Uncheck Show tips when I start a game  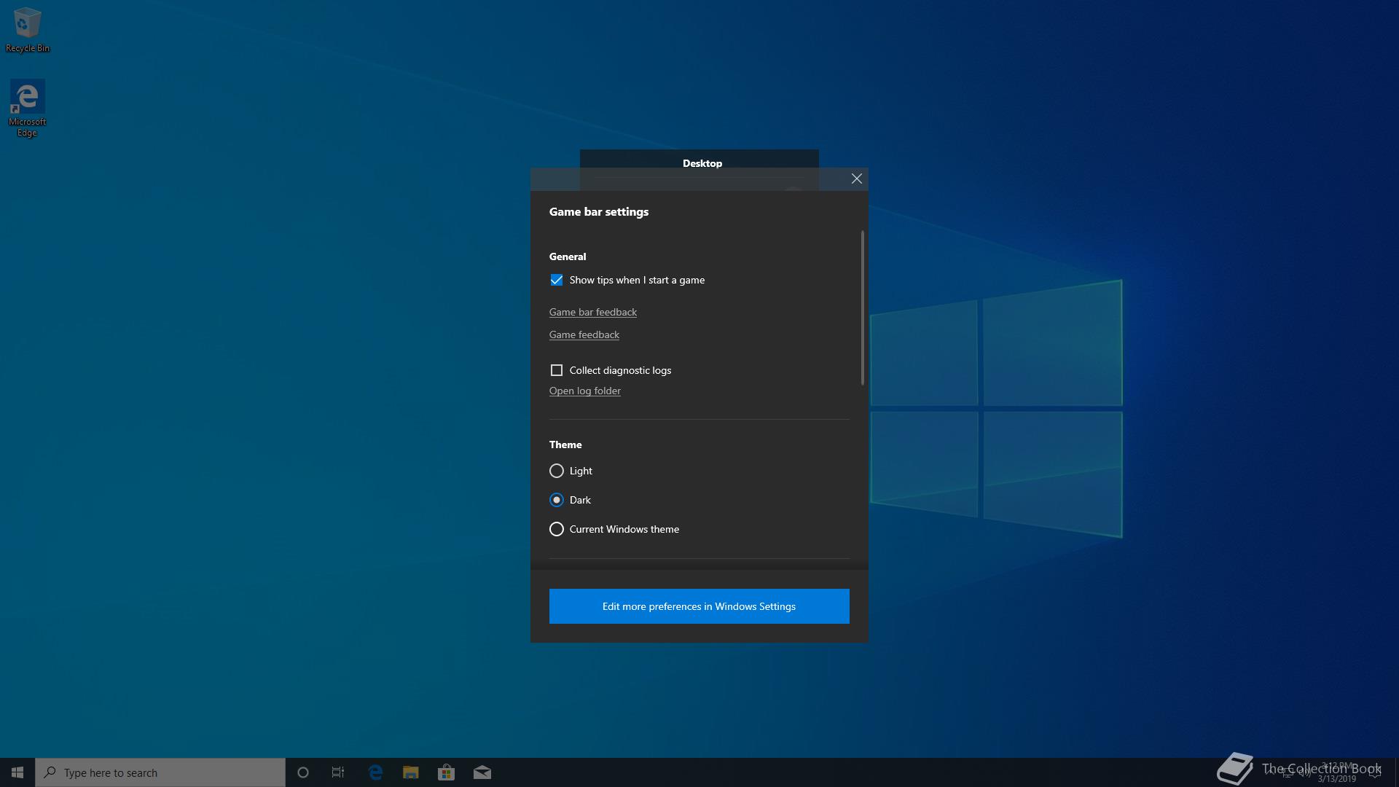pyautogui.click(x=557, y=281)
